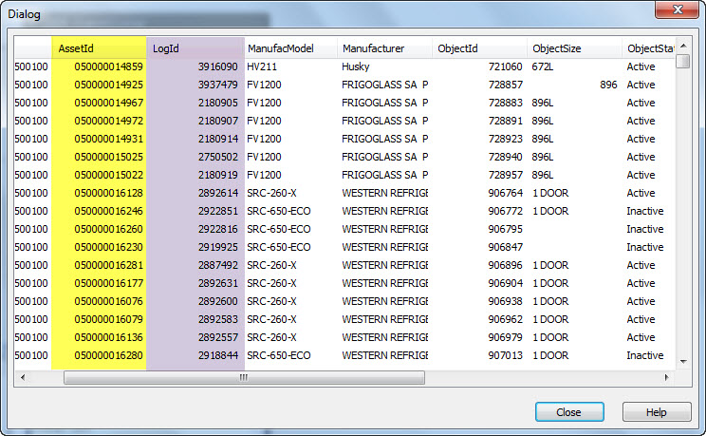Click ObjectId value 728857

click(505, 85)
